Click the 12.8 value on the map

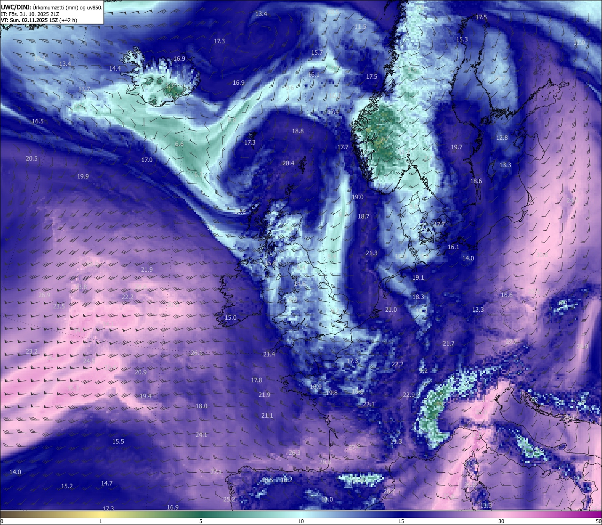click(502, 138)
